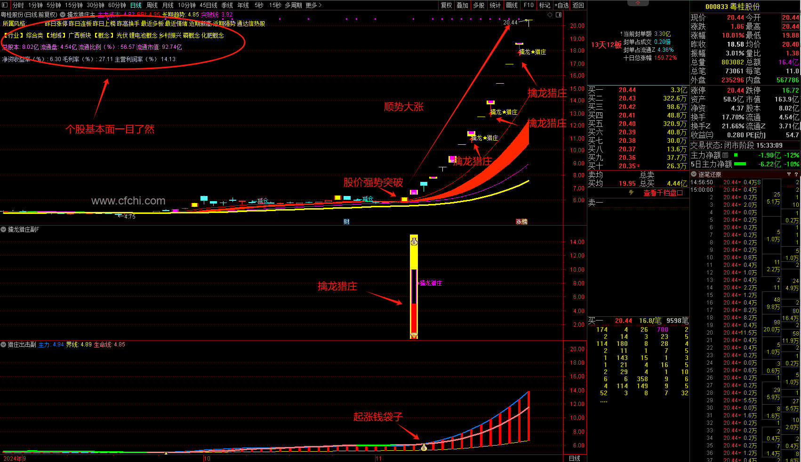Toggle the chart side-panel layout icon

tap(559, 15)
